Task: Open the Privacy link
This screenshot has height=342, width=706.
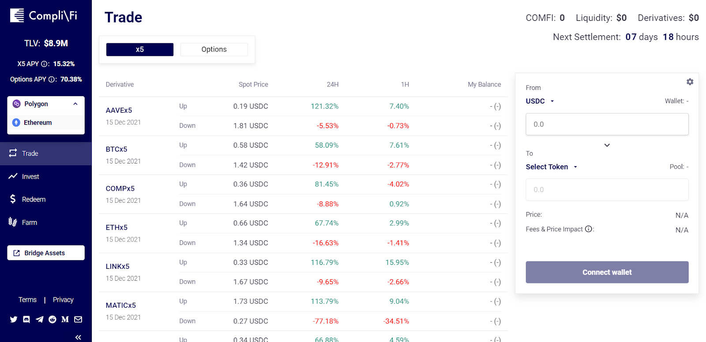Action: [x=63, y=300]
